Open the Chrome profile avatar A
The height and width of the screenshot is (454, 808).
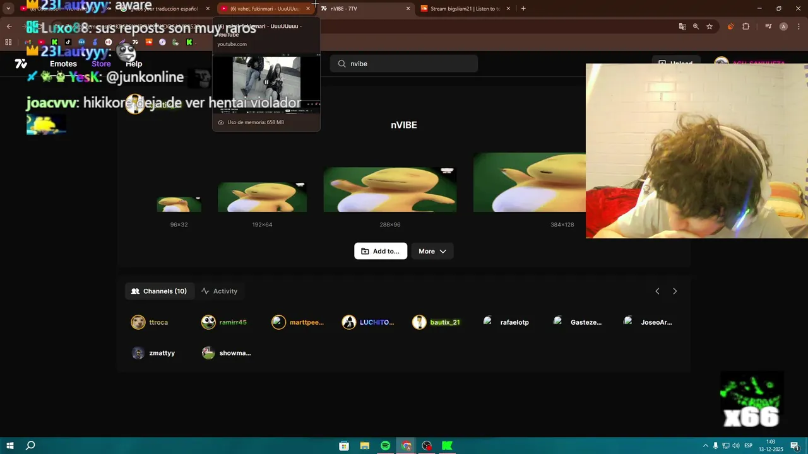pos(783,26)
